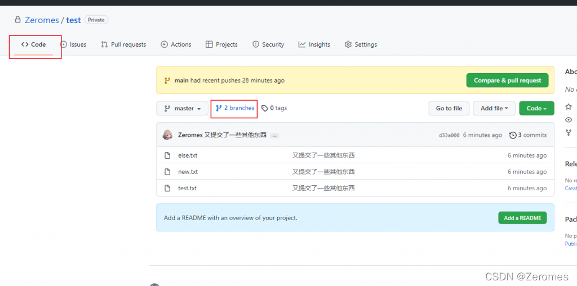This screenshot has width=577, height=286.
Task: Click file icon beside test.txt
Action: pos(167,188)
